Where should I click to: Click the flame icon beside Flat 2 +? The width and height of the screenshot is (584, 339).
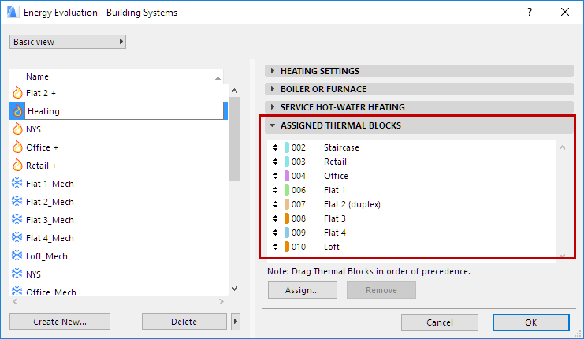click(17, 93)
